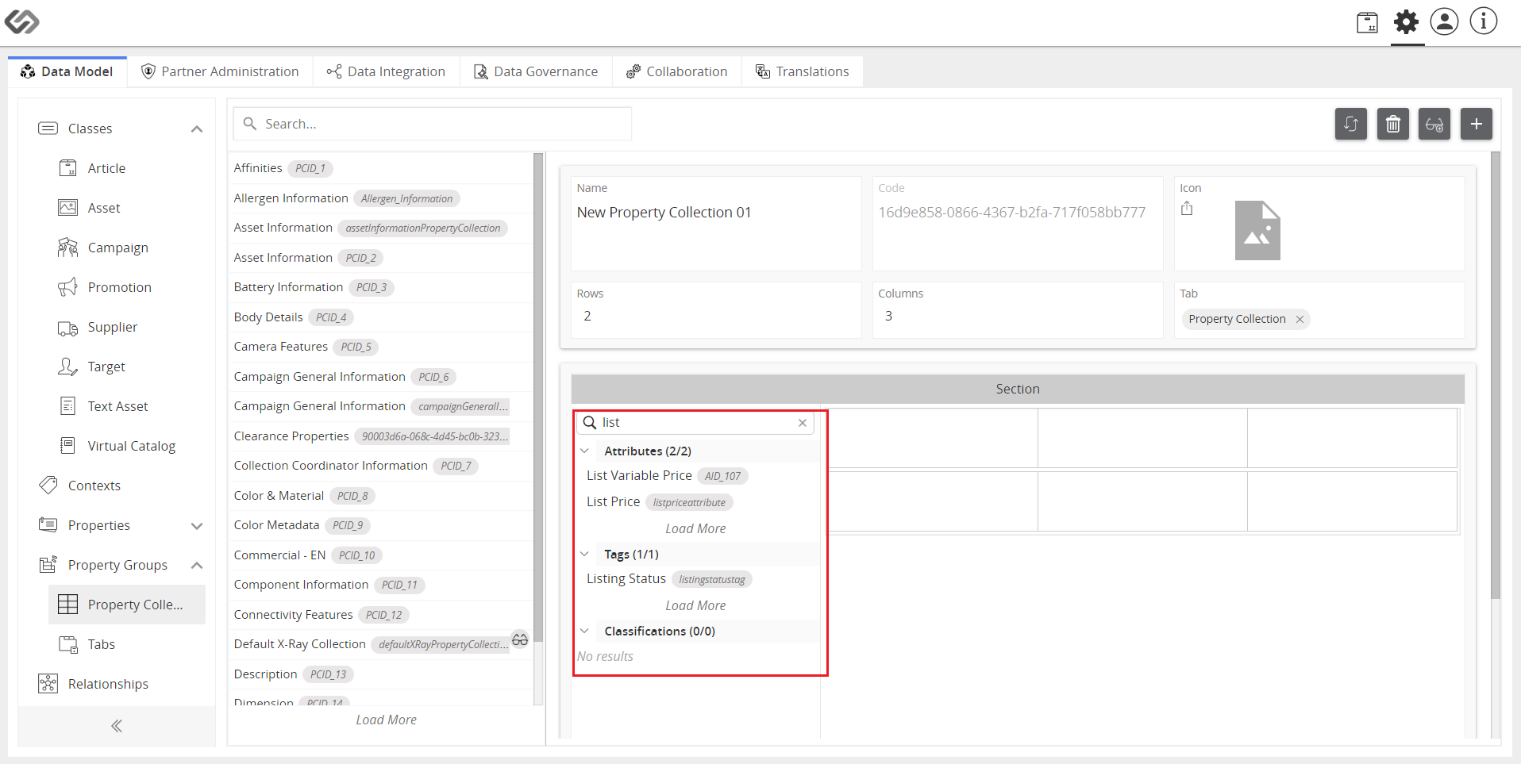
Task: Click the application logo icon
Action: tap(21, 21)
